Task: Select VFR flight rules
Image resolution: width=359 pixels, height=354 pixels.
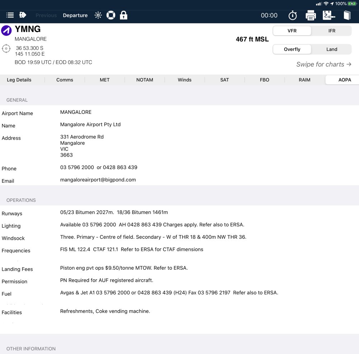Action: 292,31
